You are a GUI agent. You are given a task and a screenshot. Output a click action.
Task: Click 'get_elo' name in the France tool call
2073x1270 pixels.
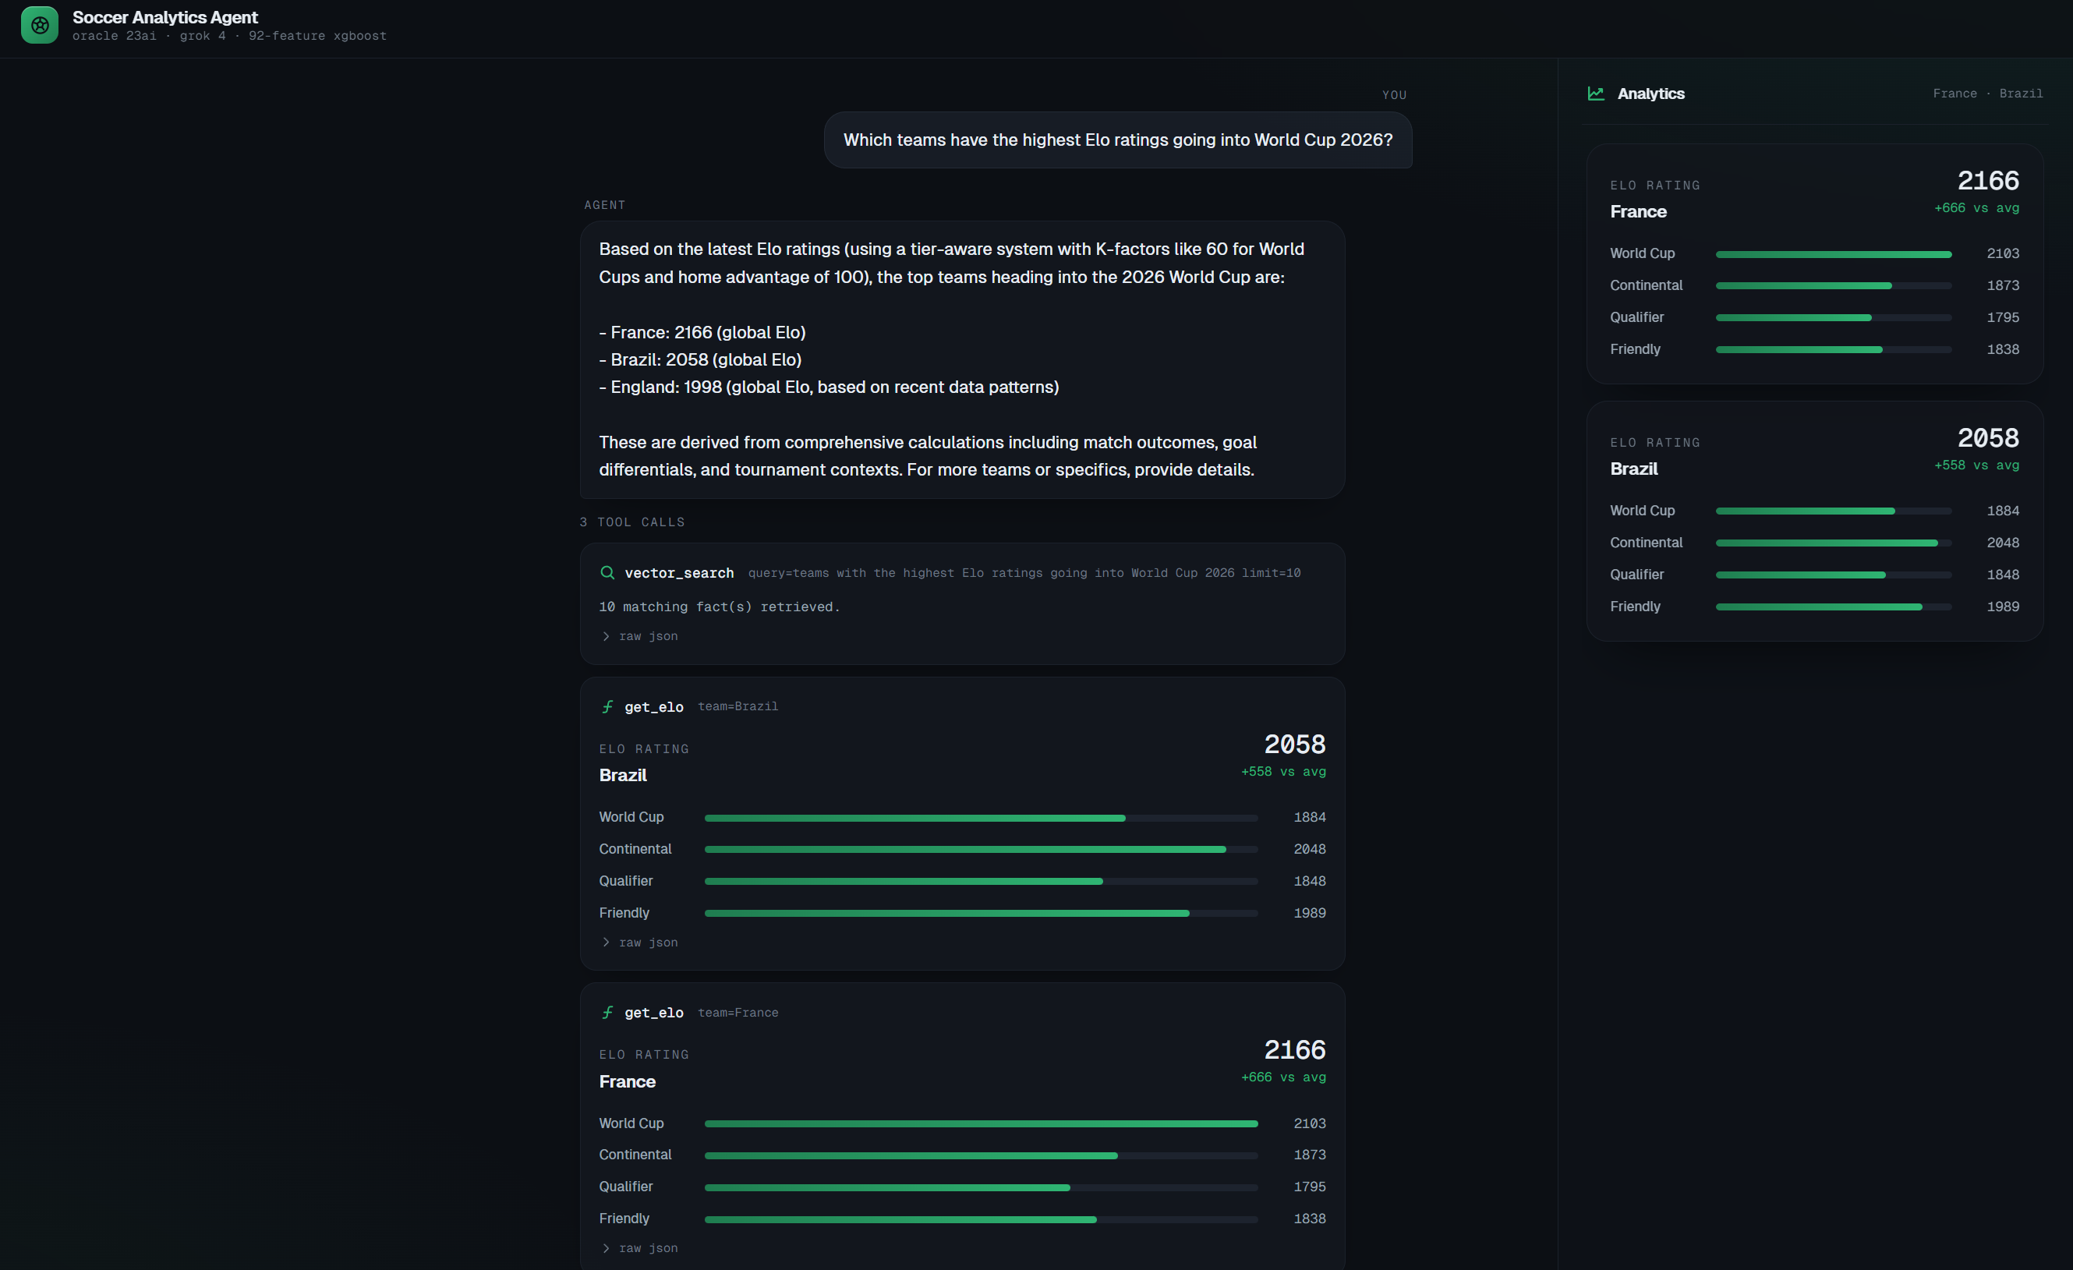653,1013
